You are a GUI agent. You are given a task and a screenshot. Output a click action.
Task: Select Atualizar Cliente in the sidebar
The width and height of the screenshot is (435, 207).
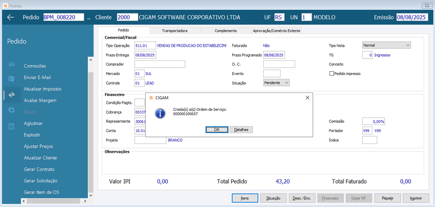[x=40, y=158]
